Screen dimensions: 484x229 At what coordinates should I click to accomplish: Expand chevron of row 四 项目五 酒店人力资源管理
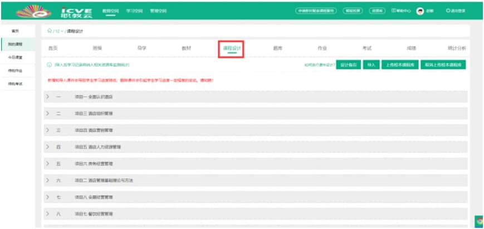(x=47, y=147)
